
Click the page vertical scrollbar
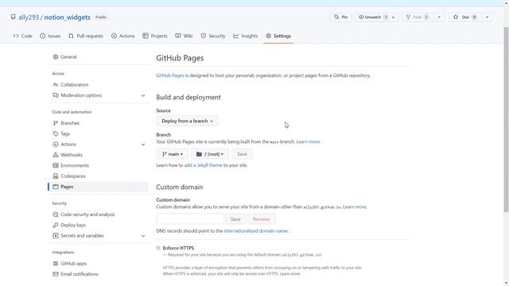(506, 120)
